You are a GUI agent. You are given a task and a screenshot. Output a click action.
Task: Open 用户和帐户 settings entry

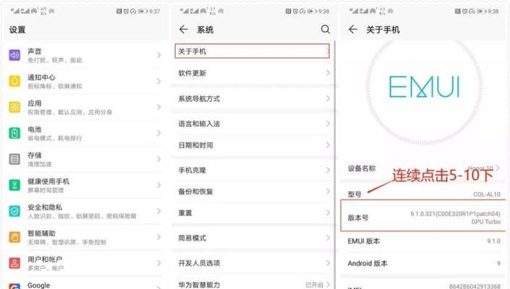84,263
